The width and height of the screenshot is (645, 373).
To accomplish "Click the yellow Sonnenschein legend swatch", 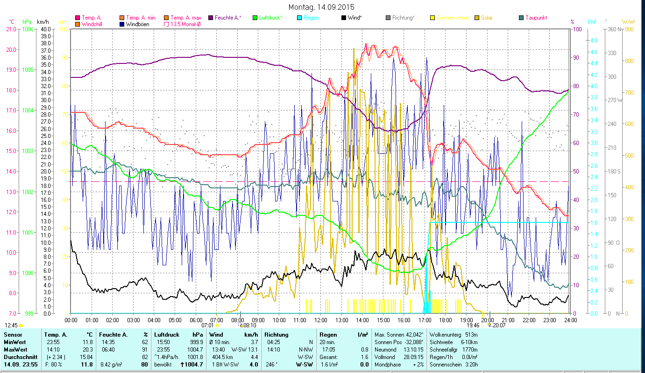I will (432, 18).
